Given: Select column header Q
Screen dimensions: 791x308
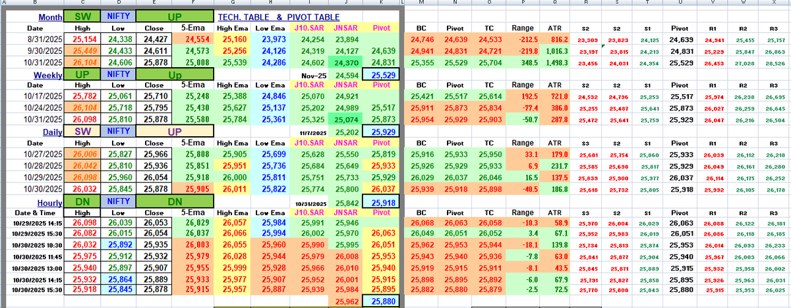Looking at the screenshot, I should [x=556, y=3].
